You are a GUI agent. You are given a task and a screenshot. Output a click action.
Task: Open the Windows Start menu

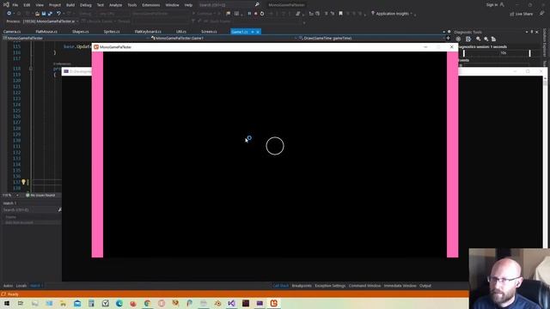click(x=7, y=303)
